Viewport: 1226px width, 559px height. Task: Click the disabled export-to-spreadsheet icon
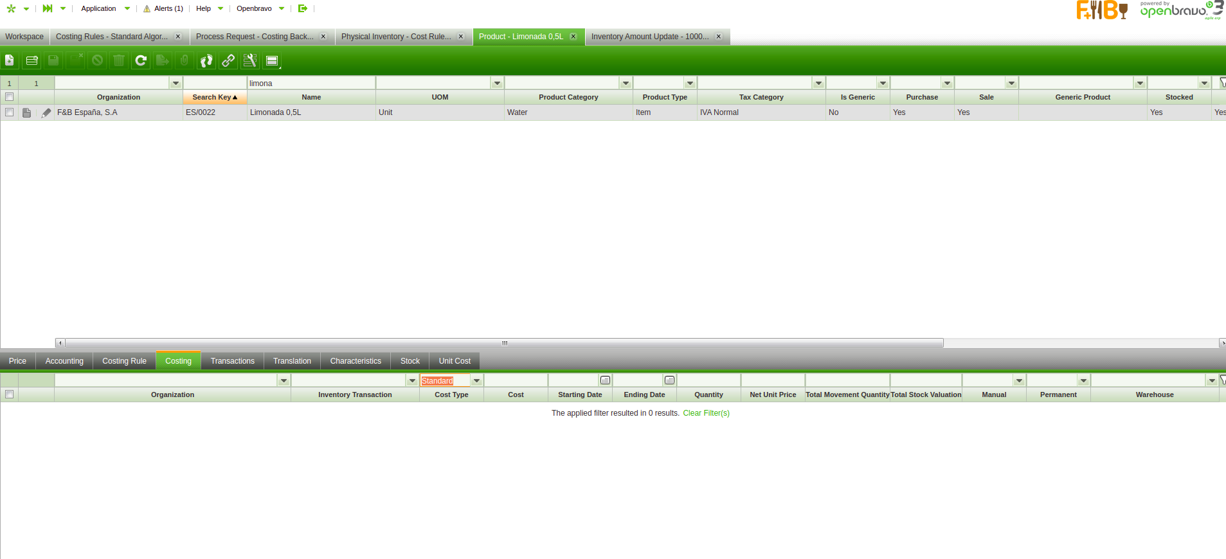click(163, 60)
